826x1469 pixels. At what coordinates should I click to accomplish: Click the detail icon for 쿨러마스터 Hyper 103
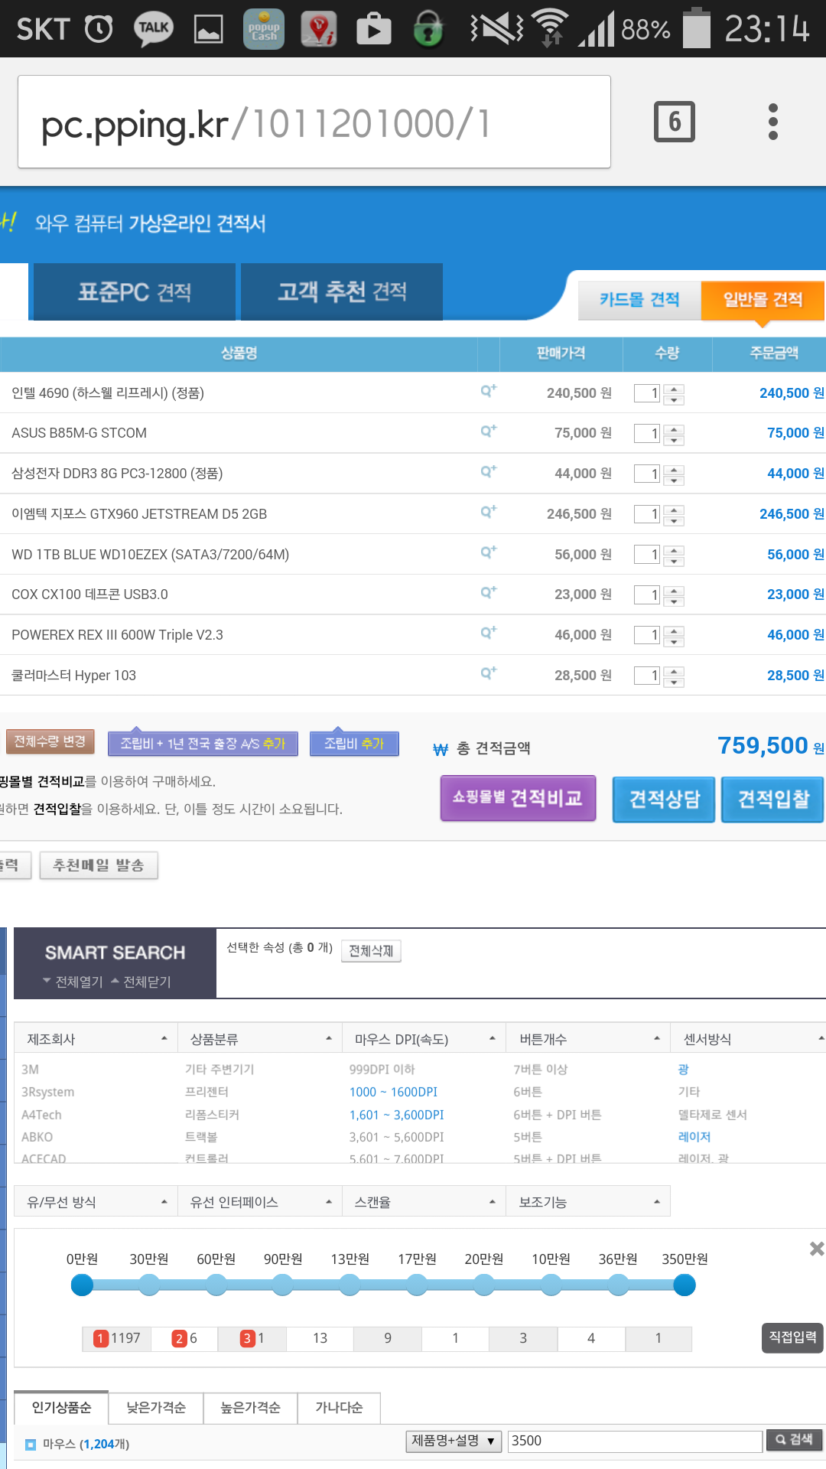[x=488, y=673]
